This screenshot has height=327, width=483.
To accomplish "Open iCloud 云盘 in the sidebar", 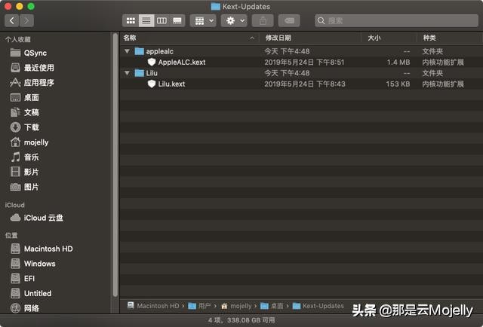I will pyautogui.click(x=37, y=218).
